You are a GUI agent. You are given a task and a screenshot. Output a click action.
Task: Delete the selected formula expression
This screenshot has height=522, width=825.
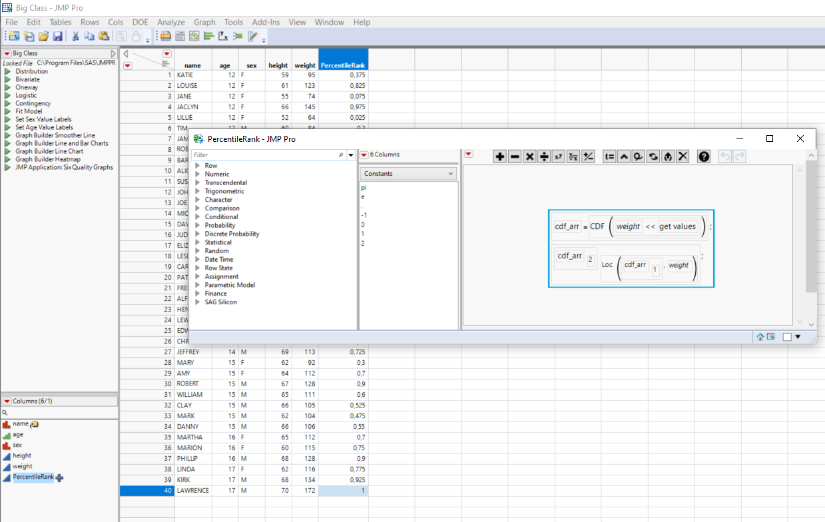683,156
